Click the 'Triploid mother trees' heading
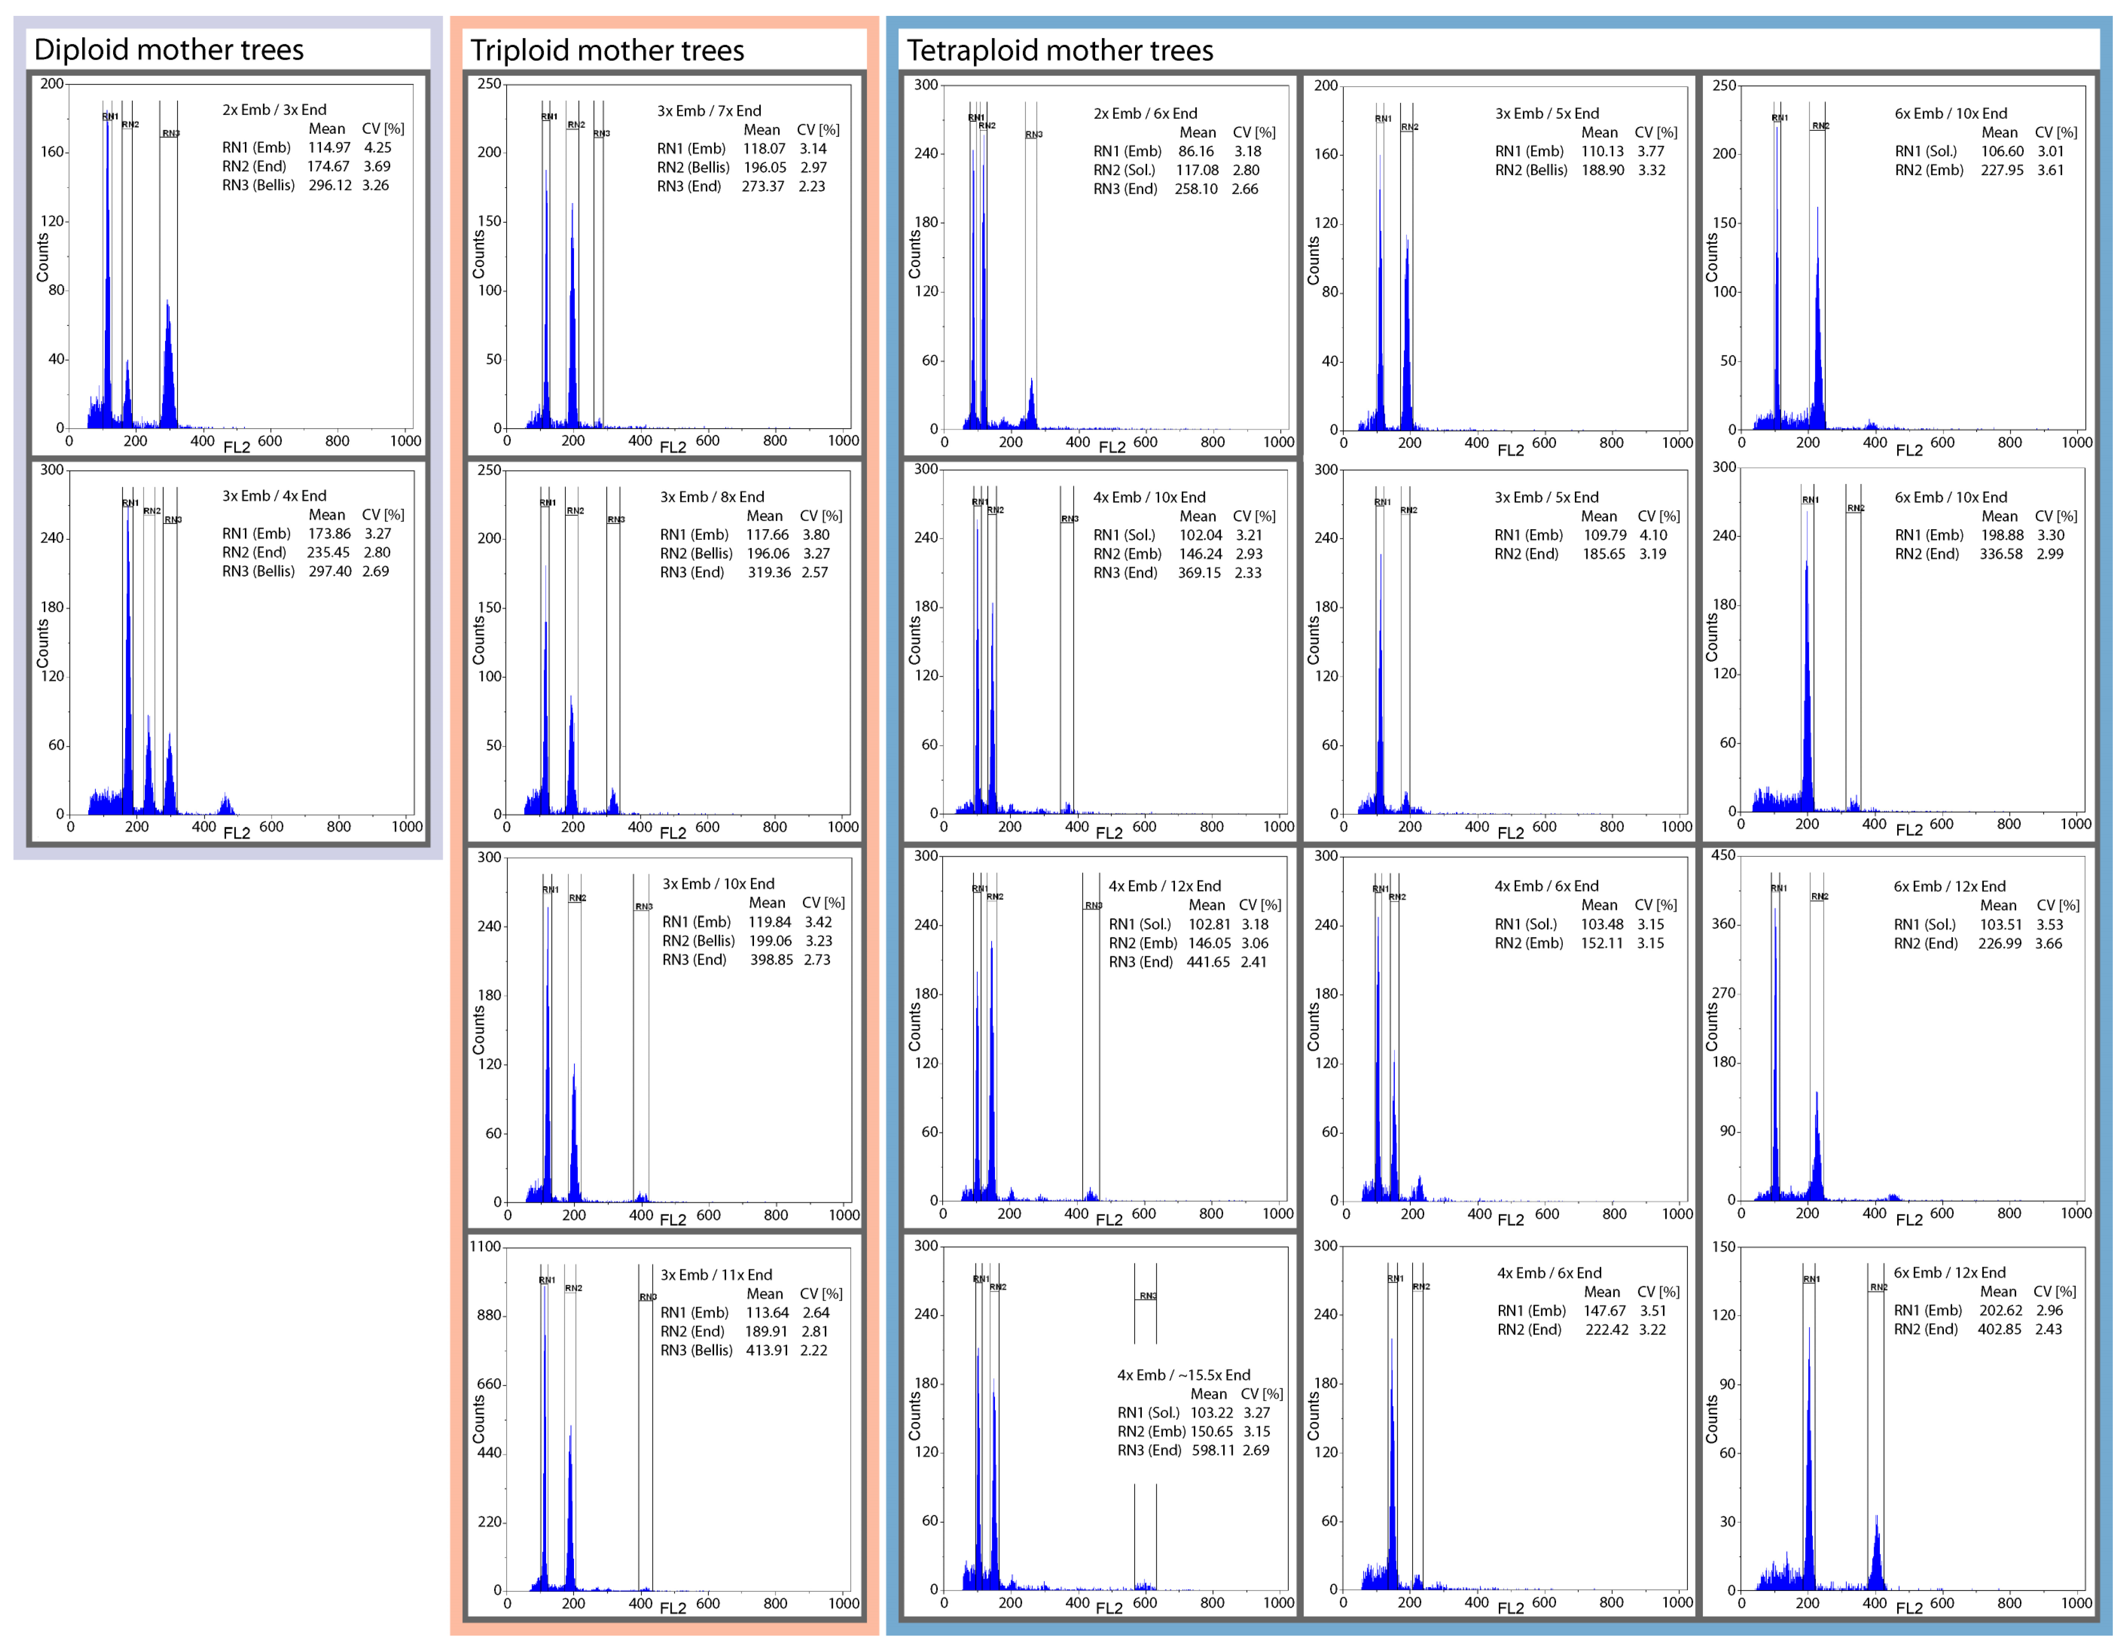 tap(607, 51)
